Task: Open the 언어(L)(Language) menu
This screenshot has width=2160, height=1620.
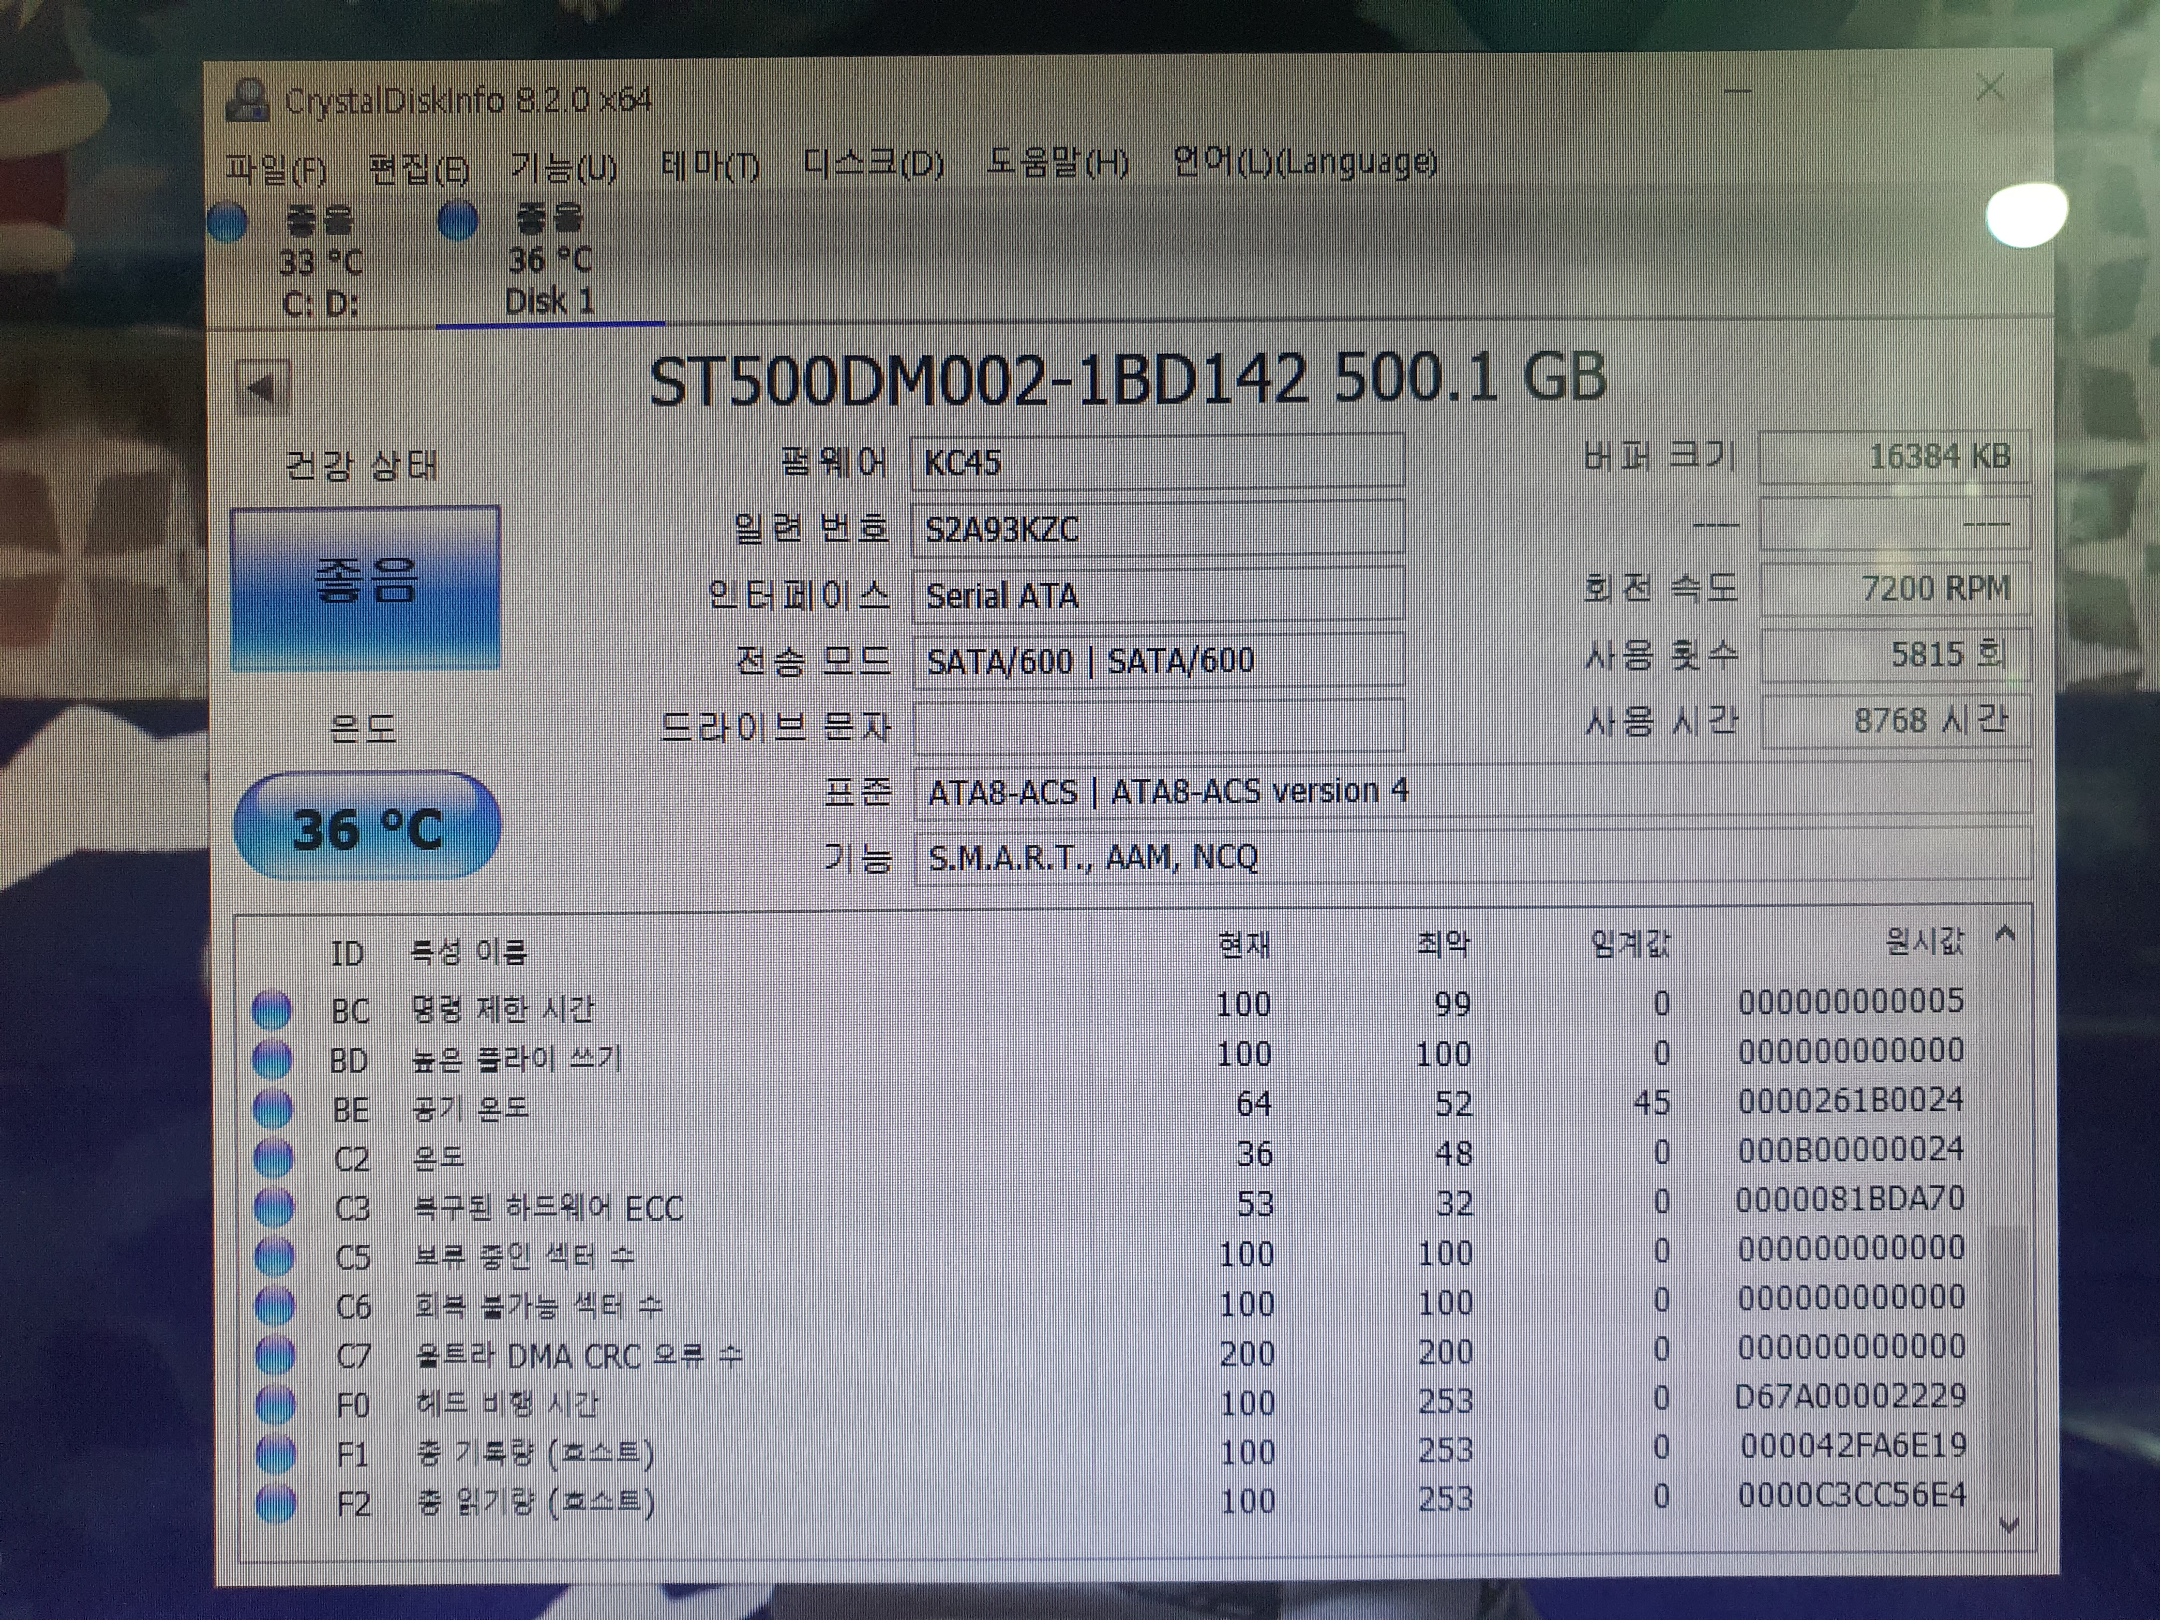Action: pos(1304,161)
